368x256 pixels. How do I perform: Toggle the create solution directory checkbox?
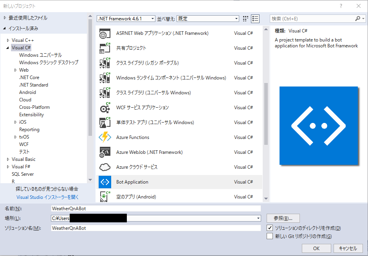coord(270,227)
